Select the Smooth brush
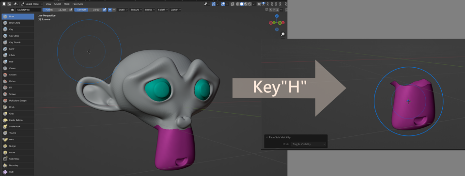The width and height of the screenshot is (465, 176). pos(17,75)
